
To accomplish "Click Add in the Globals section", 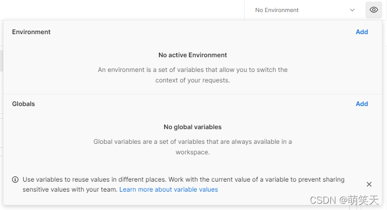I will coord(361,104).
